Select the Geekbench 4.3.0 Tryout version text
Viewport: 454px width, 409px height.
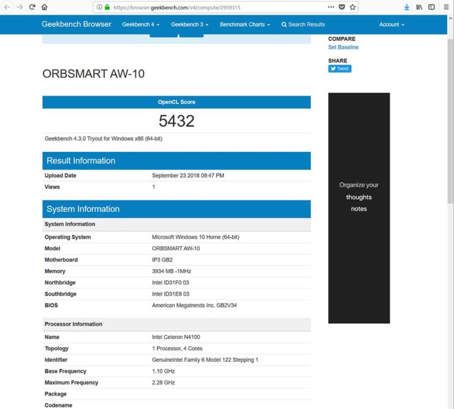[x=104, y=138]
